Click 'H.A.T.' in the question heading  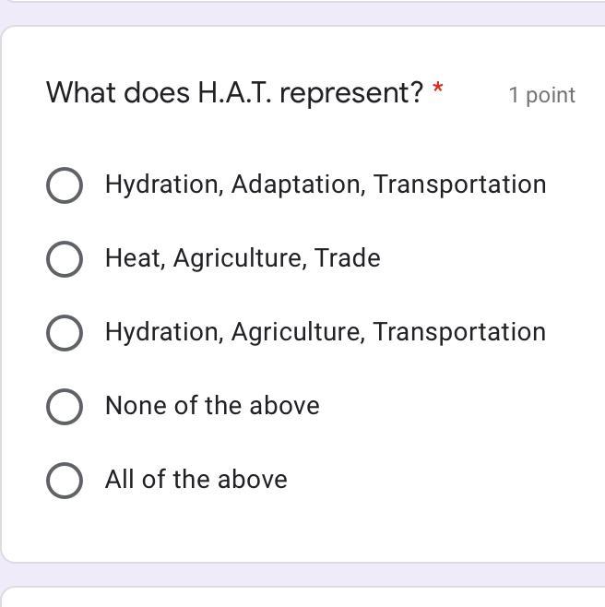pos(234,92)
